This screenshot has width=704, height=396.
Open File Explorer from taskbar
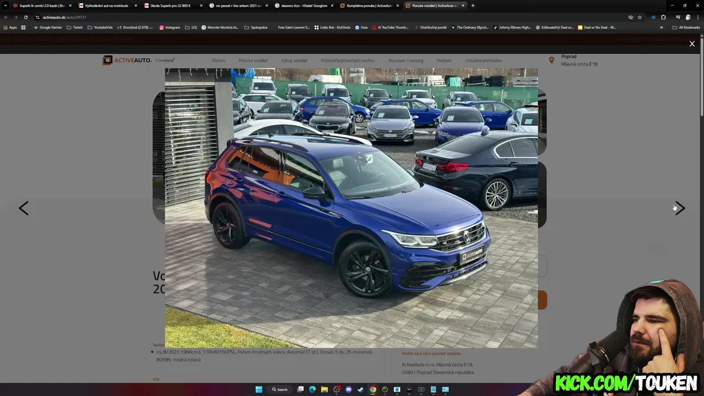click(324, 389)
